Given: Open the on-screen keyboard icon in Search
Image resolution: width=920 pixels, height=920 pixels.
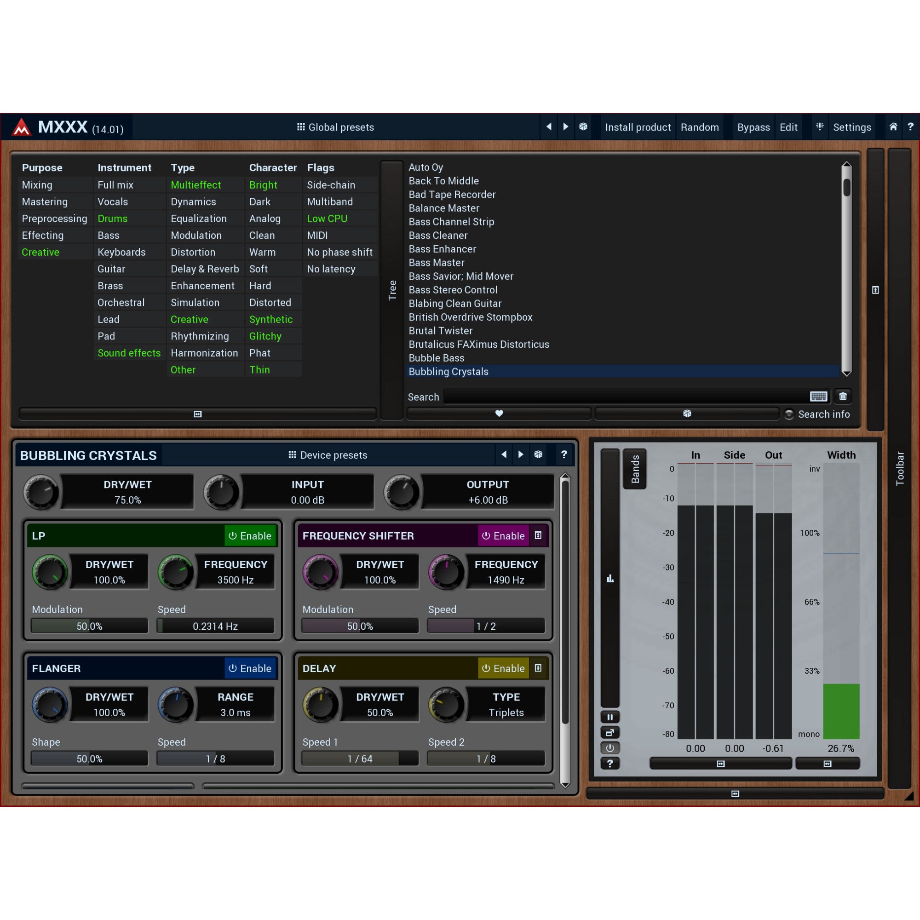Looking at the screenshot, I should [x=818, y=396].
